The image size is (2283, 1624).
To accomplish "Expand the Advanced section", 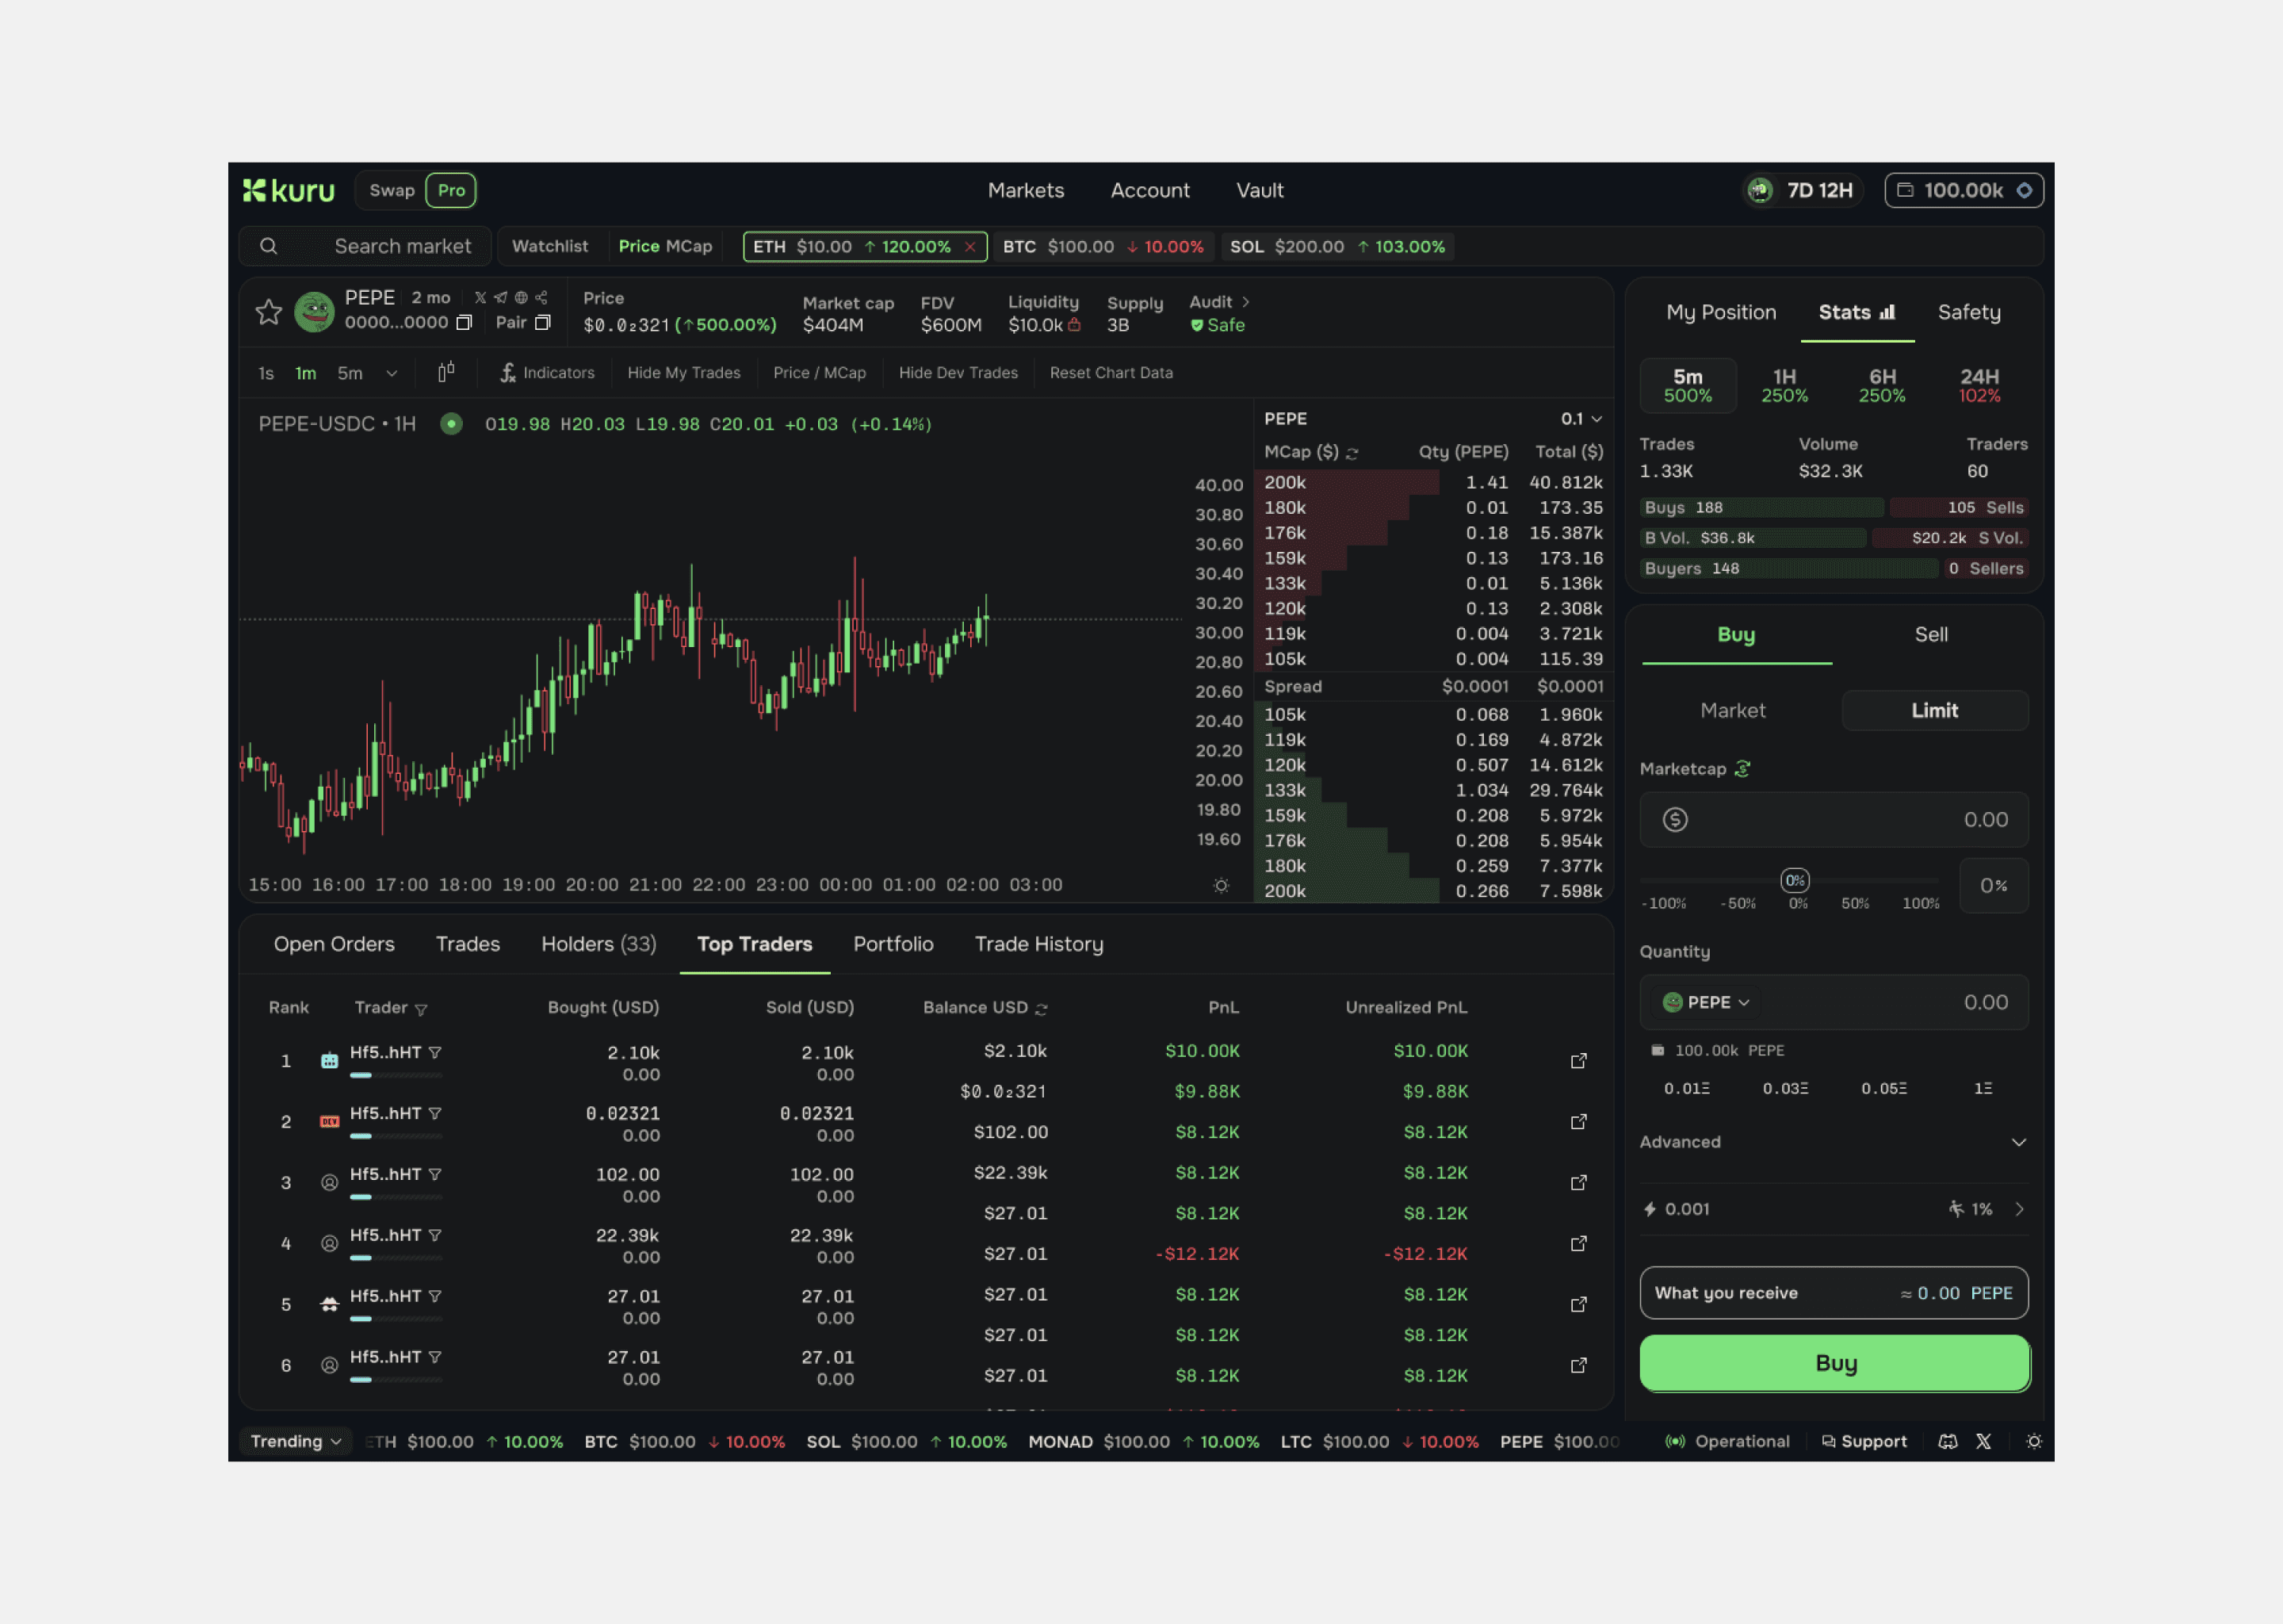I will (1834, 1142).
